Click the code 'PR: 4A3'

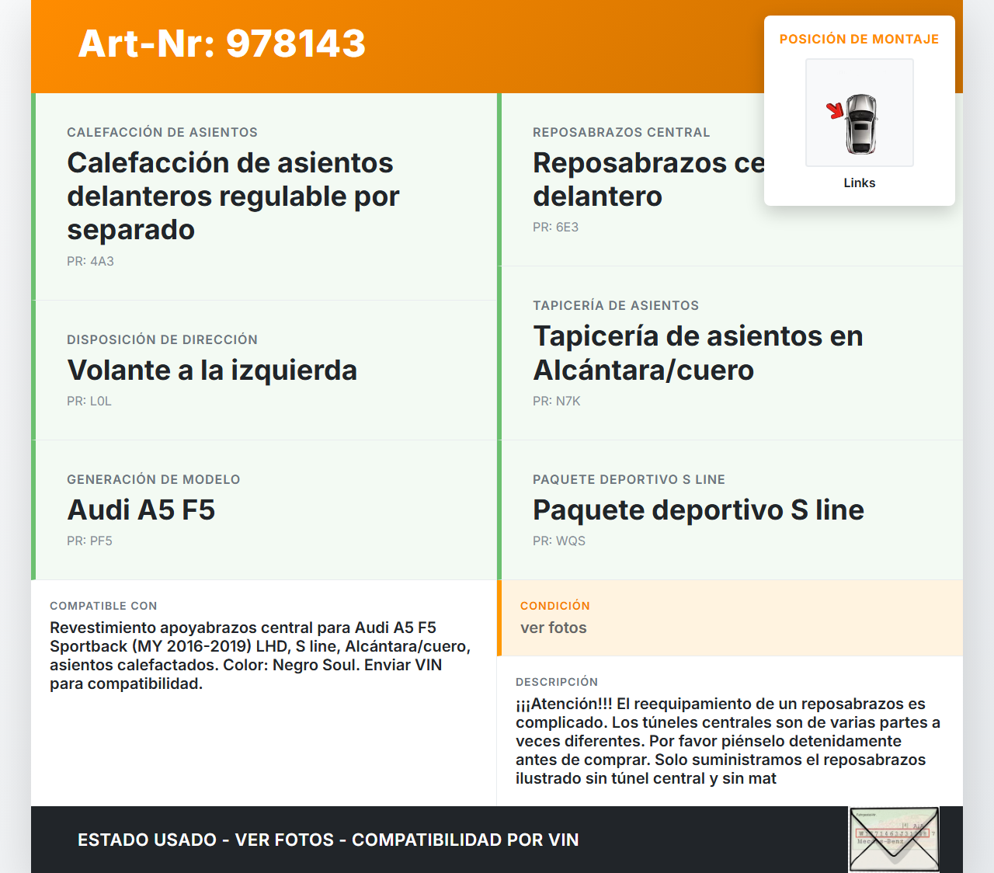click(x=90, y=261)
